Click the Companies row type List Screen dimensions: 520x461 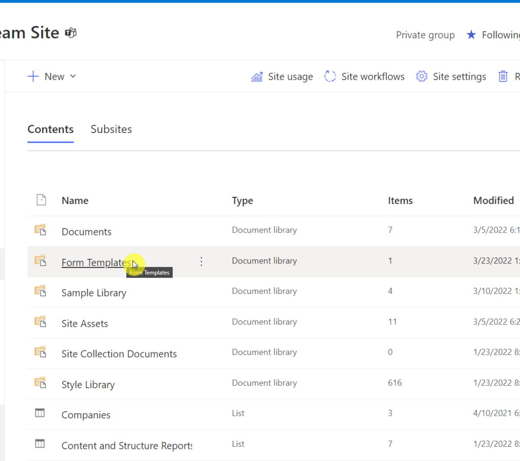coord(238,413)
